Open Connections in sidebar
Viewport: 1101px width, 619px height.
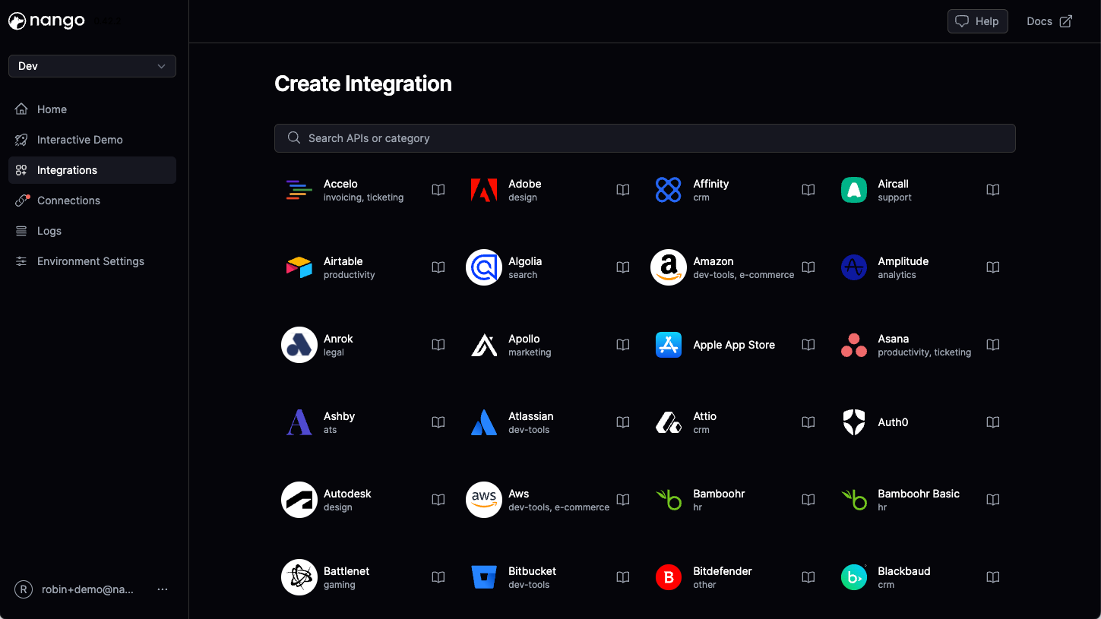(92, 201)
